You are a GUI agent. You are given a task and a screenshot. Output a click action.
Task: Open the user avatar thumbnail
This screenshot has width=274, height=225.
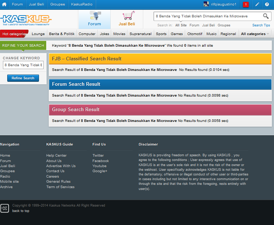[206, 4]
